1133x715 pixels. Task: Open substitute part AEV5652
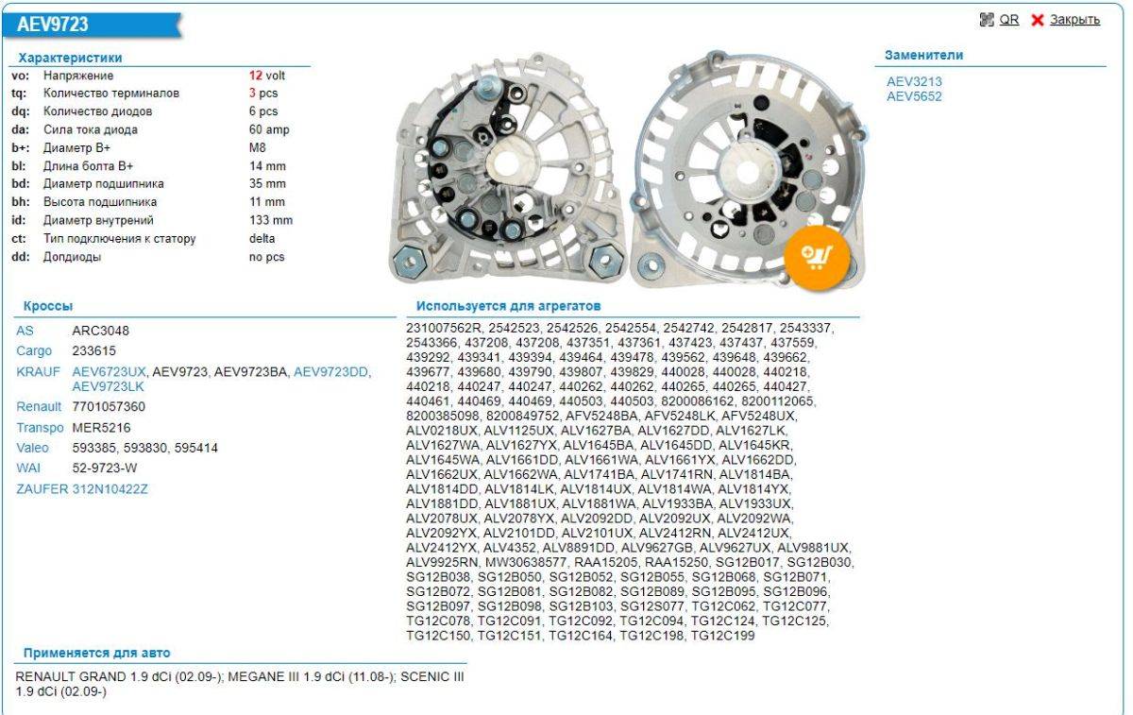pos(914,96)
